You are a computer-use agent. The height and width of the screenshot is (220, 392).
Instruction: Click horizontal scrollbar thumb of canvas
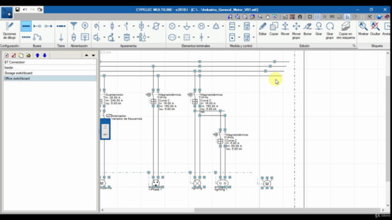(x=287, y=210)
